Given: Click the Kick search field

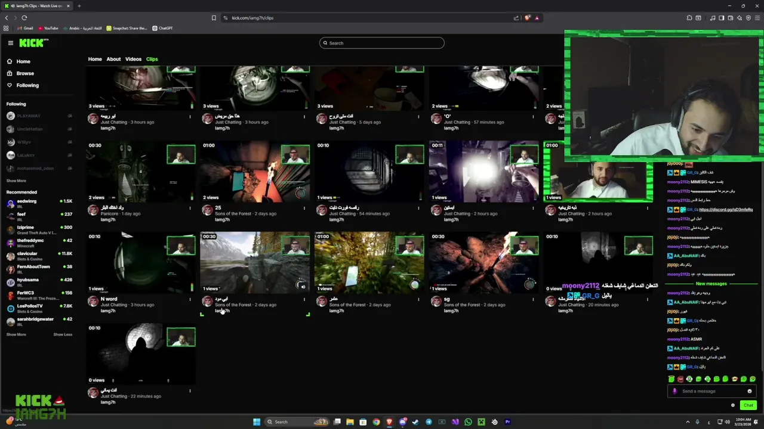Looking at the screenshot, I should pyautogui.click(x=382, y=43).
